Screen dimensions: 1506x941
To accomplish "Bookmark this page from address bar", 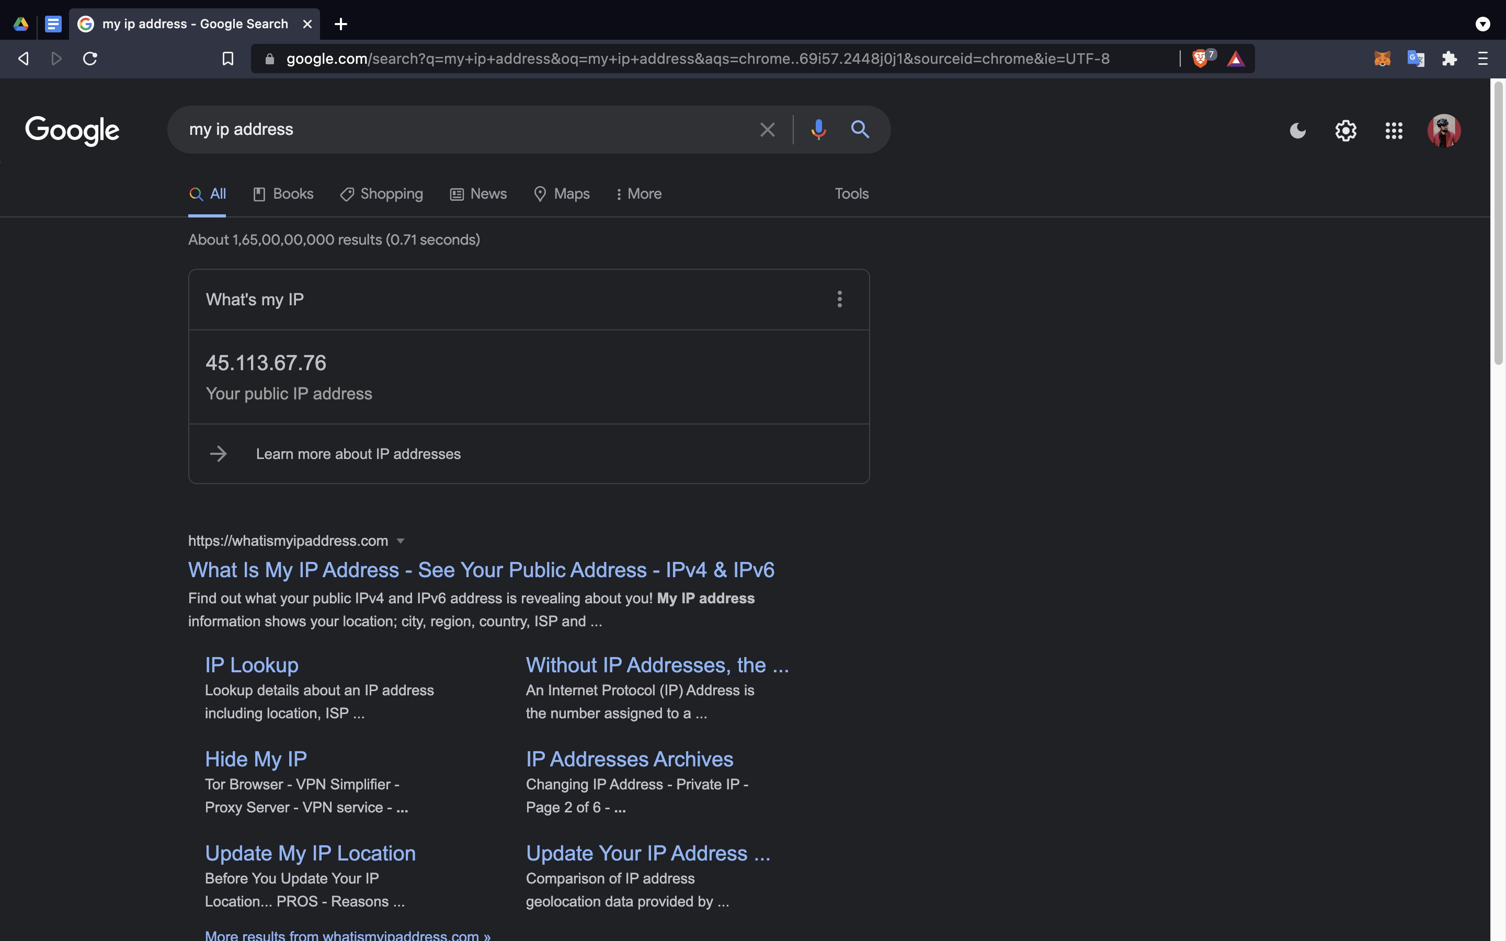I will (228, 59).
